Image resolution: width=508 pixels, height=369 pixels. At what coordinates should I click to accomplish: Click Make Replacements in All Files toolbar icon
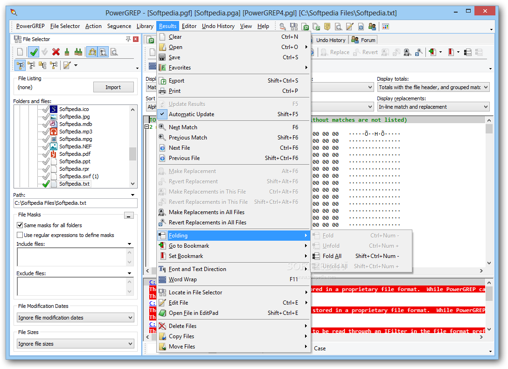[x=407, y=52]
